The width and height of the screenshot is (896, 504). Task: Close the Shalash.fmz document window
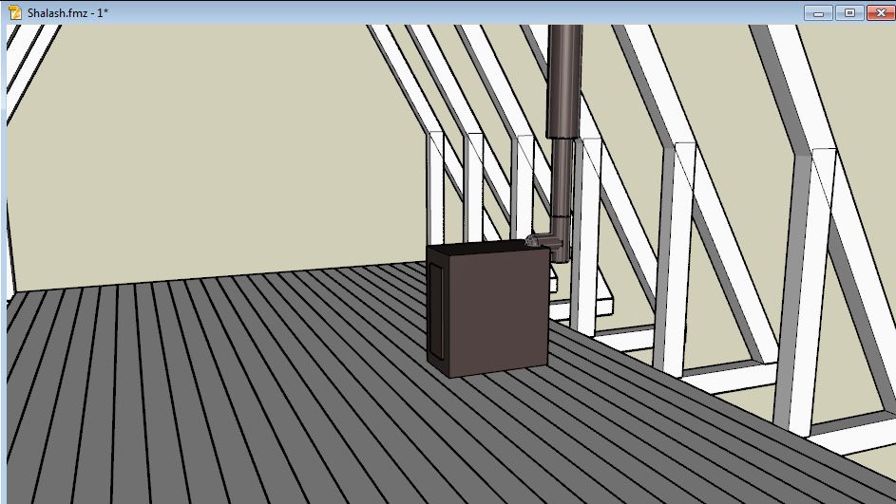point(878,12)
